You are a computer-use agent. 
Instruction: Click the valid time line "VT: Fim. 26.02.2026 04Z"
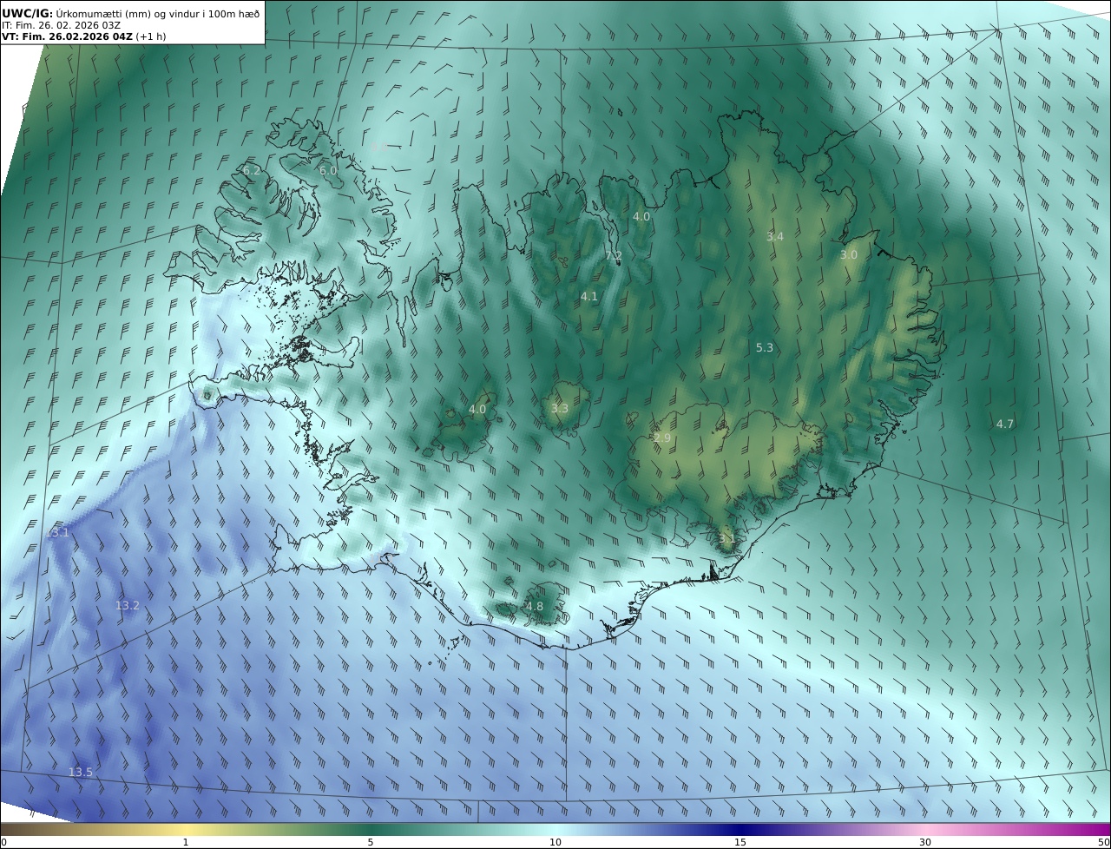tap(67, 37)
